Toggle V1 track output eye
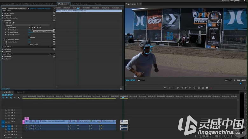The height and width of the screenshot is (139, 248). point(14,122)
